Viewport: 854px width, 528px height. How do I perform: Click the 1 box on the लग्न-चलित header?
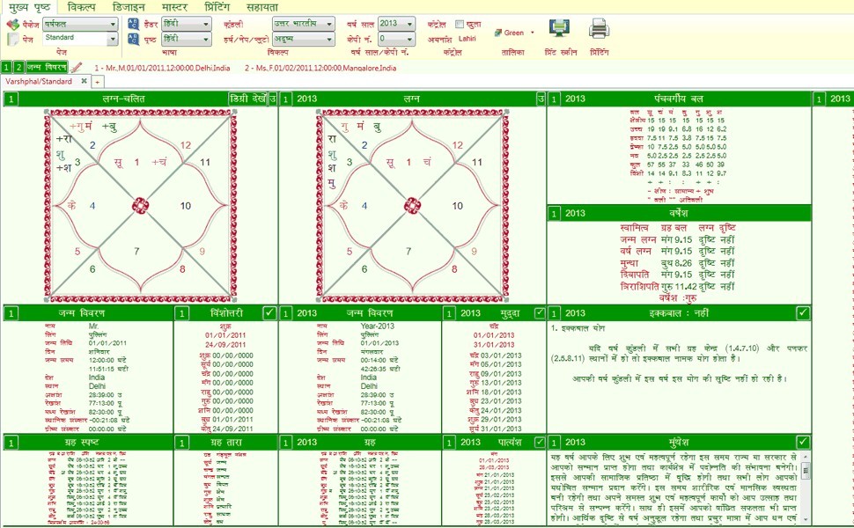[11, 99]
